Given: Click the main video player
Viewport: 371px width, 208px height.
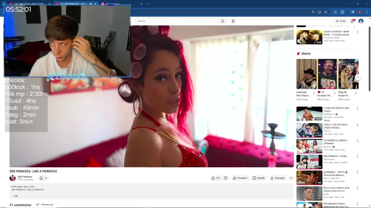Looking at the screenshot, I should (152, 96).
